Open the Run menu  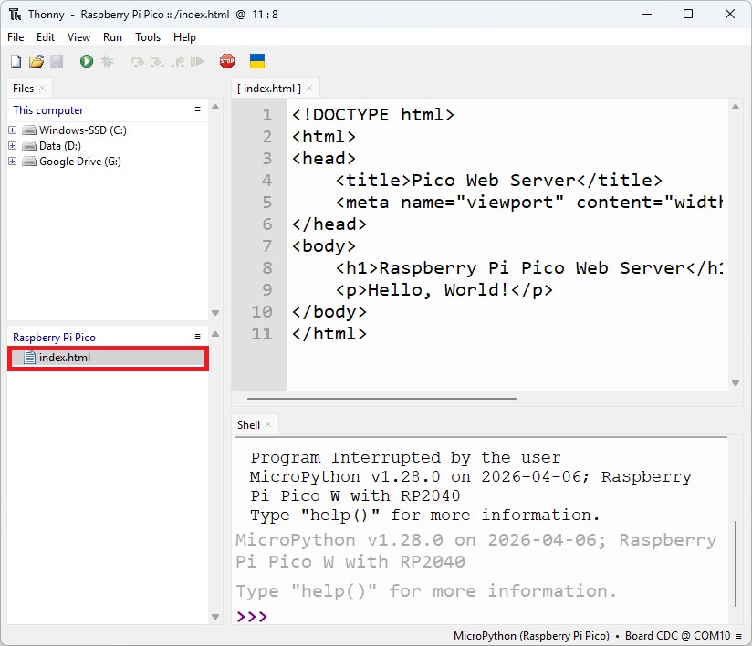112,36
